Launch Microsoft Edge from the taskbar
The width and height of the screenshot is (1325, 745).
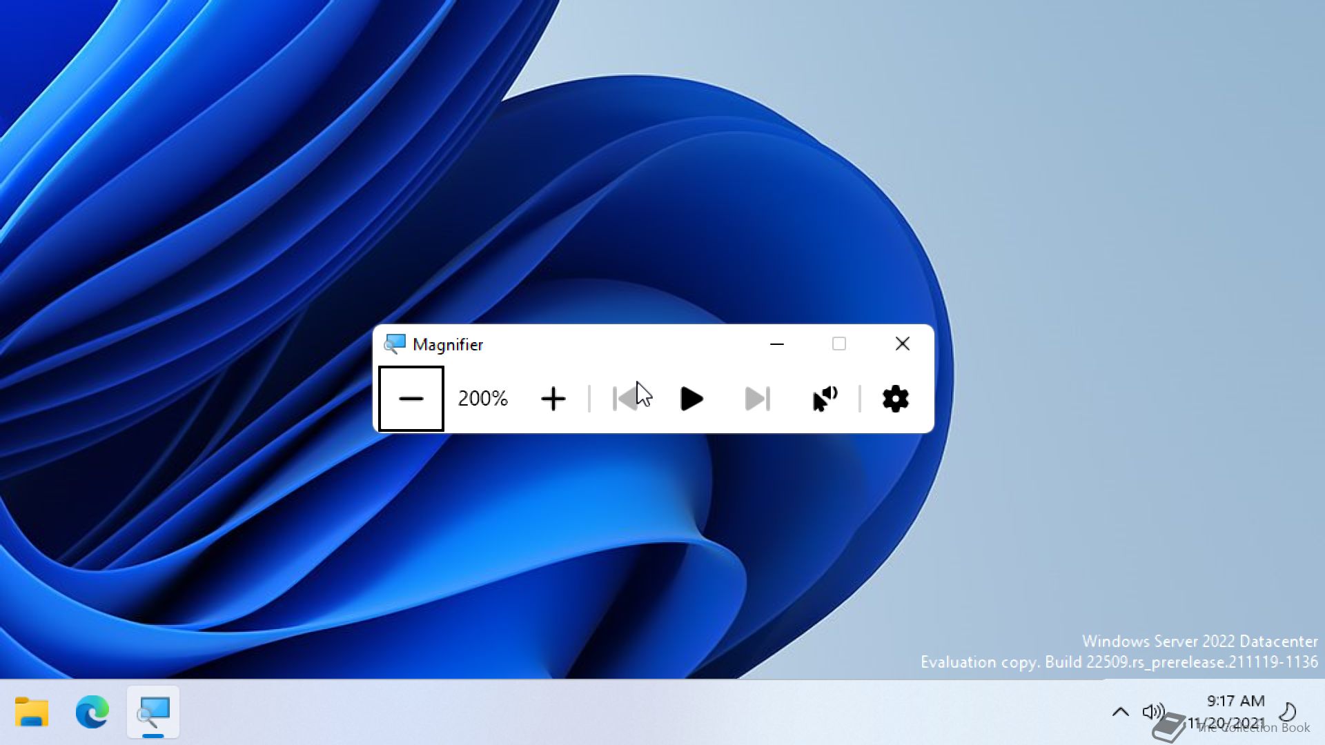click(x=92, y=712)
